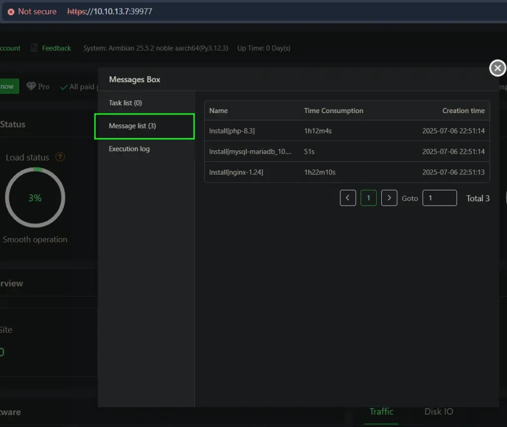Click the 1h12m4s time value
This screenshot has width=507, height=427.
click(x=317, y=130)
